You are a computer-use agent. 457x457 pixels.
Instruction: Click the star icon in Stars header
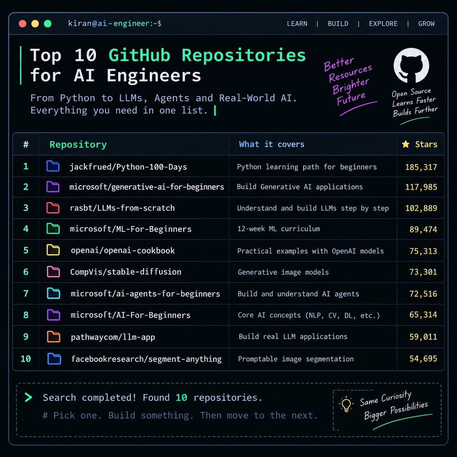coord(406,144)
